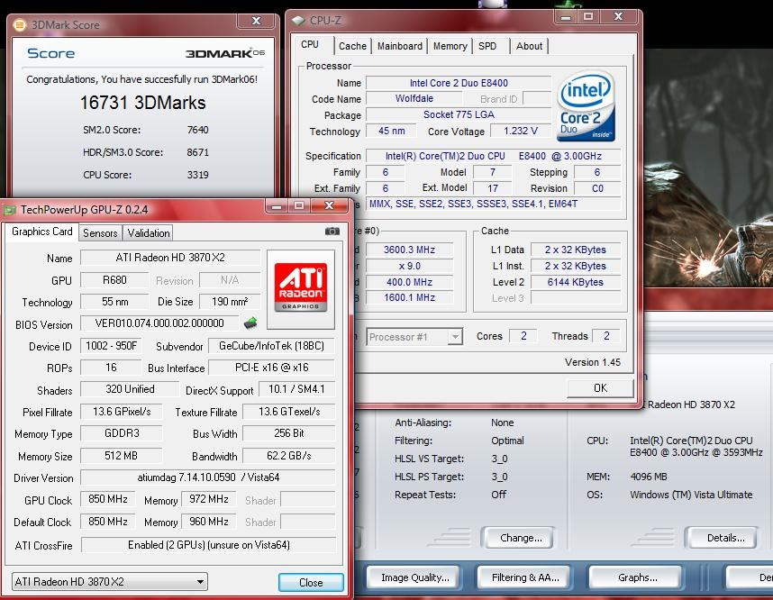Click the Shaders value 320 Unified
The height and width of the screenshot is (600, 773).
(x=130, y=389)
